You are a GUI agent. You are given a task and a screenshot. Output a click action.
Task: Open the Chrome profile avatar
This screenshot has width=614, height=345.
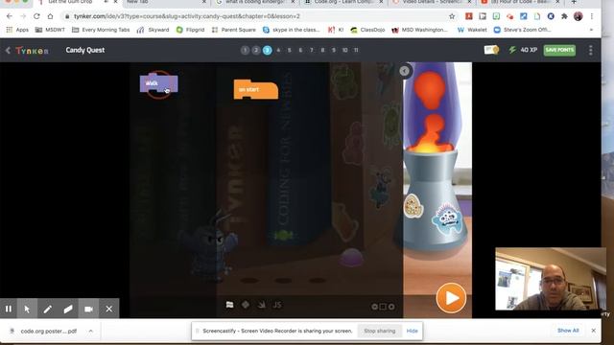pos(578,16)
